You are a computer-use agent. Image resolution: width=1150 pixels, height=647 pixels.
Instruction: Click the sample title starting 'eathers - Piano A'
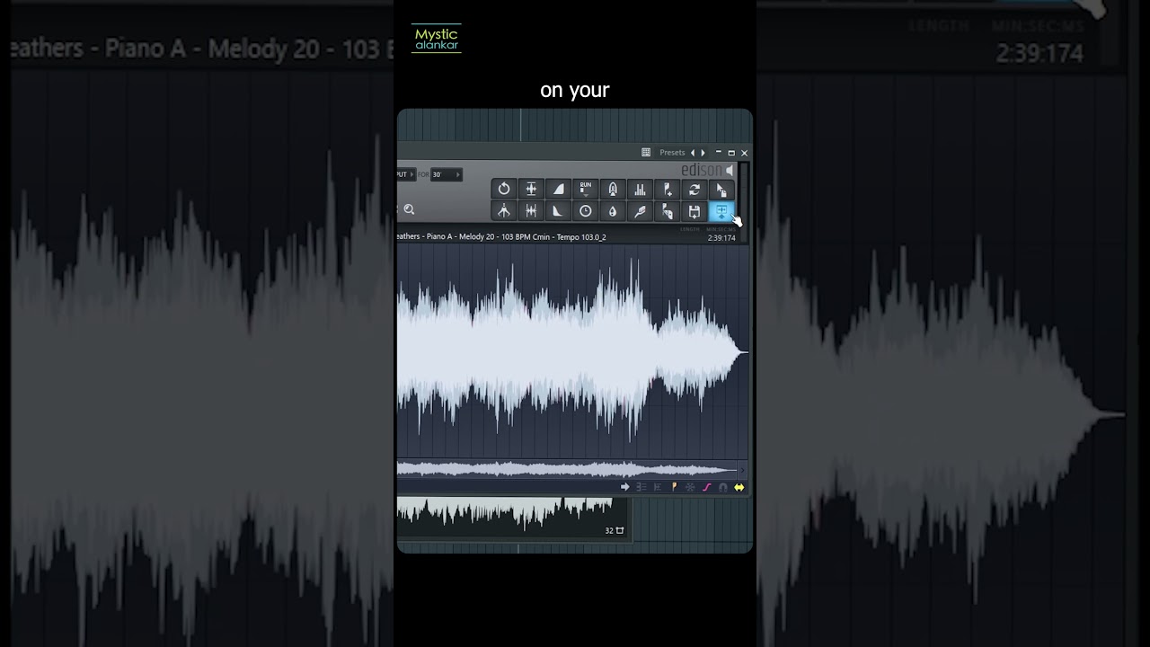pyautogui.click(x=501, y=237)
